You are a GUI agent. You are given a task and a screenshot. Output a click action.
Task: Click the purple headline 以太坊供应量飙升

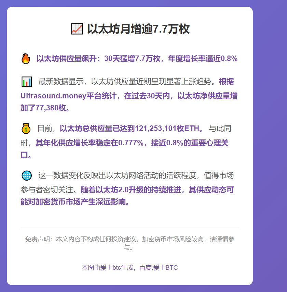(x=66, y=59)
